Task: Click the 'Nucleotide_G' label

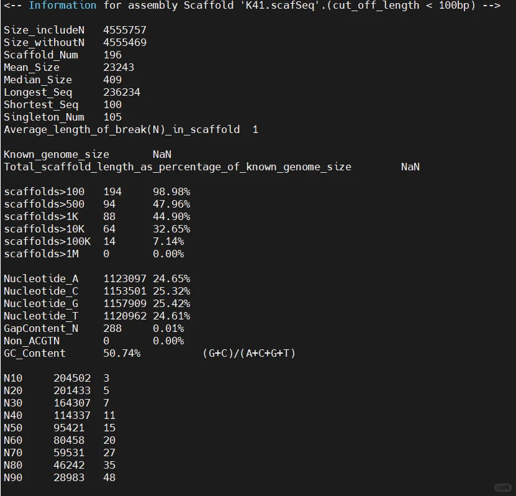Action: tap(41, 304)
